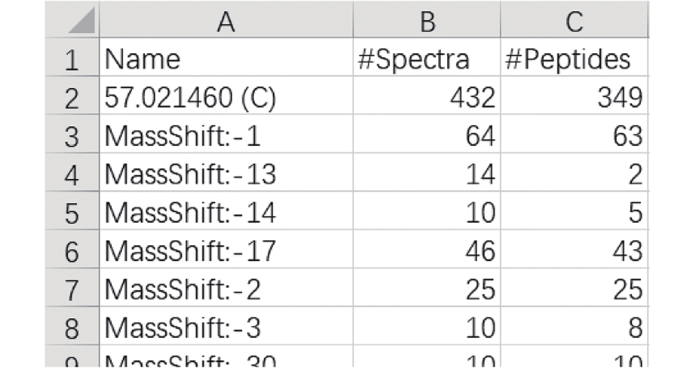Viewport: 693px width, 373px height.
Task: Select row 4 header
Action: click(x=72, y=172)
